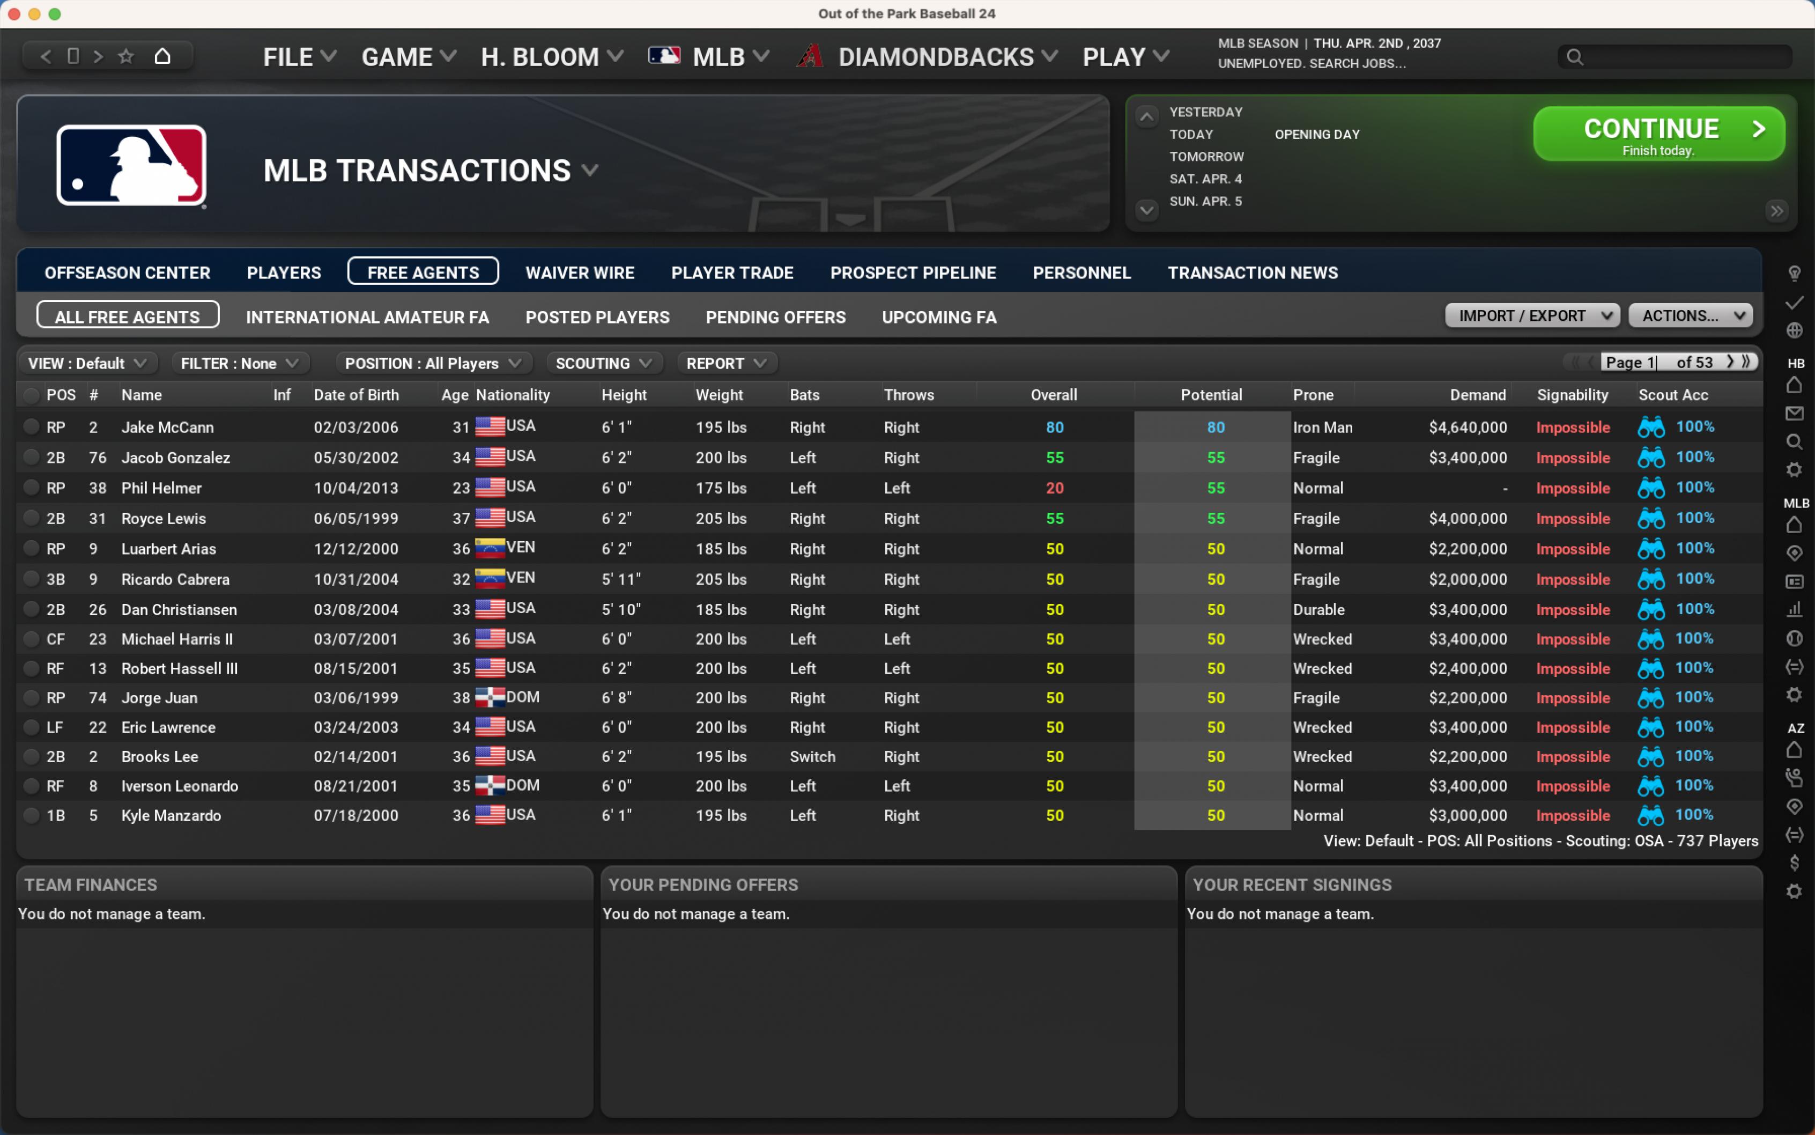Screen dimensions: 1815x1135
Task: Open the FILTER : None dropdown
Action: point(239,363)
